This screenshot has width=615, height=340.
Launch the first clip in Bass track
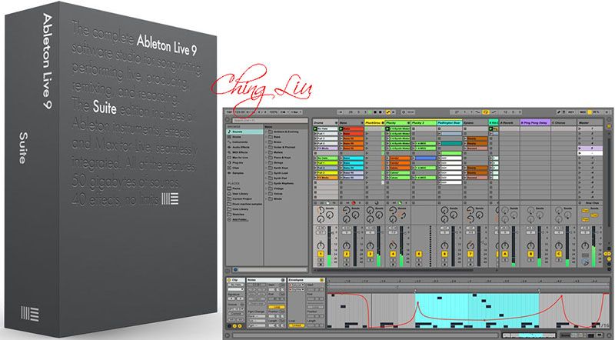pyautogui.click(x=351, y=128)
